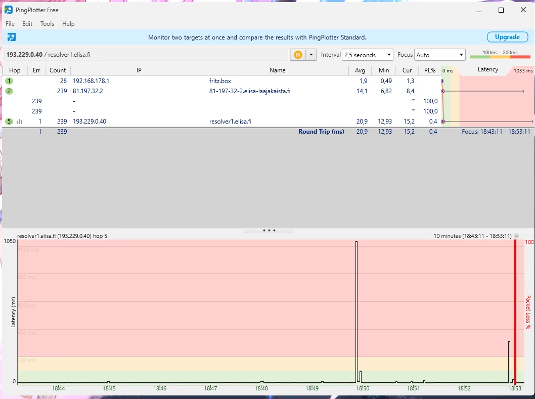The height and width of the screenshot is (399, 535).
Task: Click the Avg value 20,9 in hop 5 row
Action: click(x=362, y=122)
